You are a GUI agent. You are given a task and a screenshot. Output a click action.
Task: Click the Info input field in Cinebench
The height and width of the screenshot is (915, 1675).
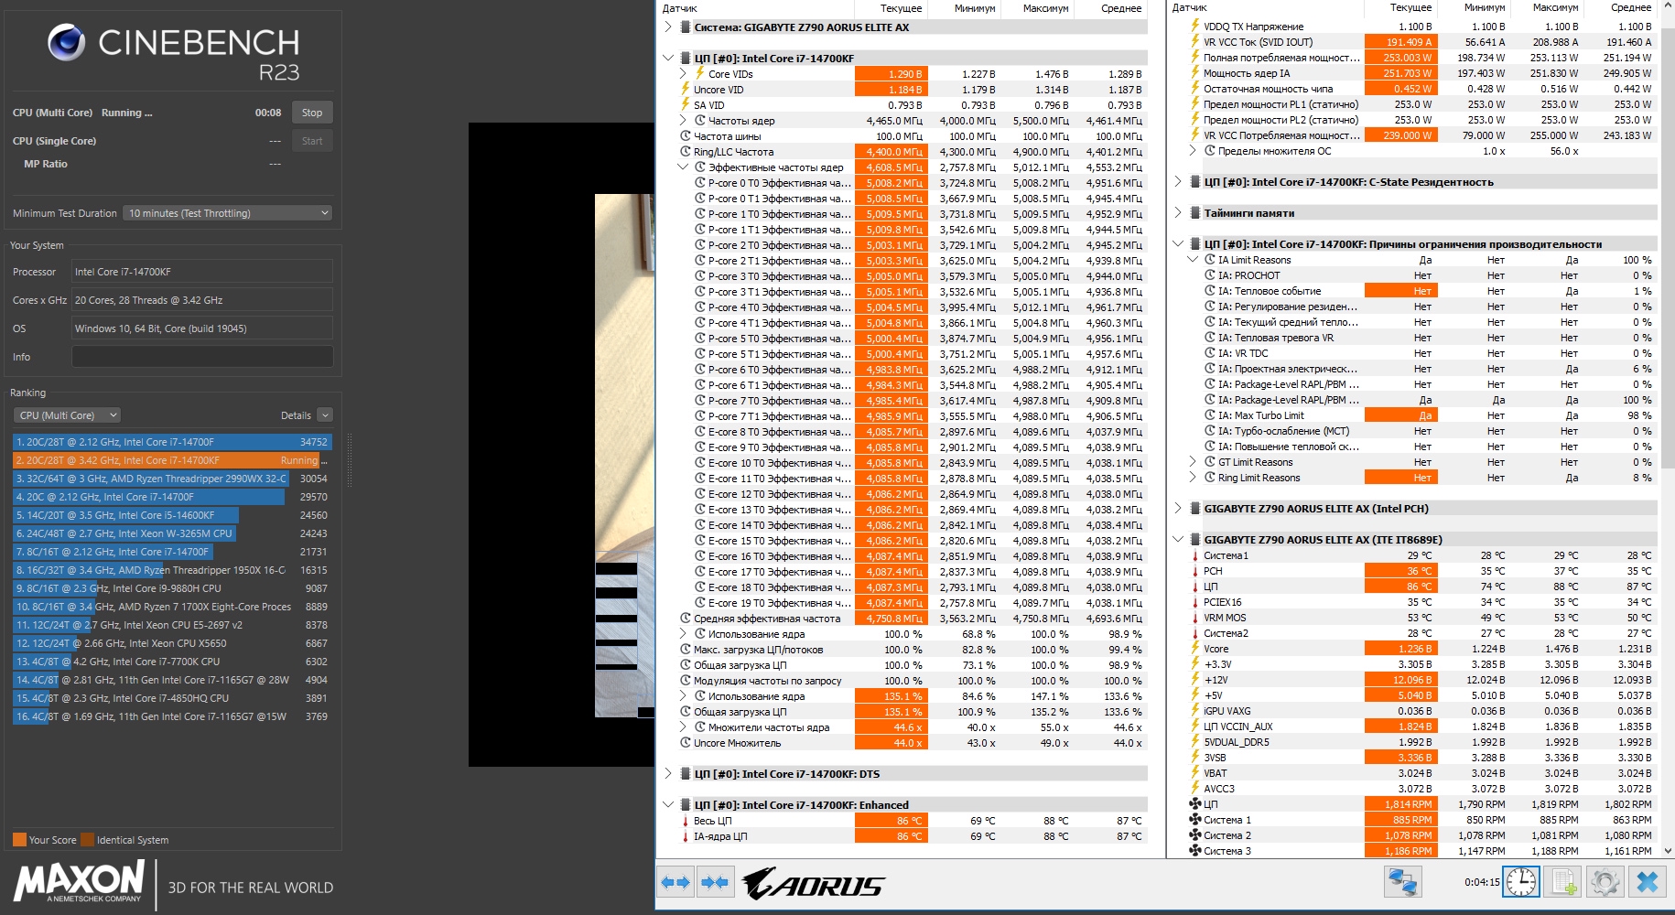coord(202,357)
